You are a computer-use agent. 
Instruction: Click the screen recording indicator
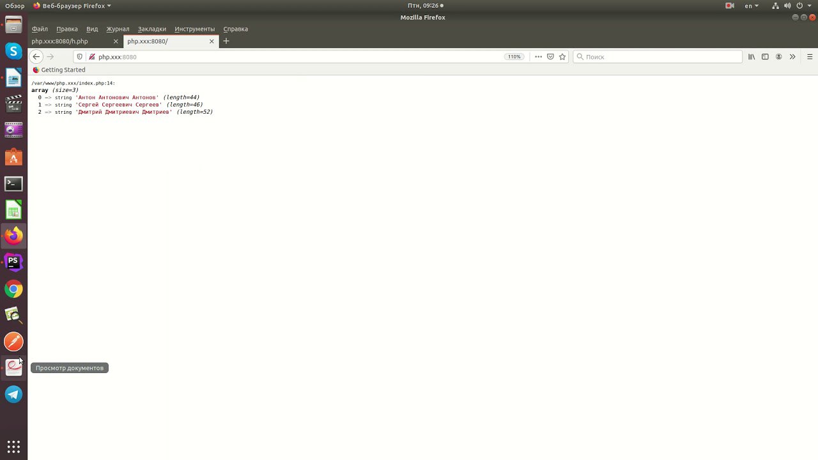pyautogui.click(x=730, y=6)
